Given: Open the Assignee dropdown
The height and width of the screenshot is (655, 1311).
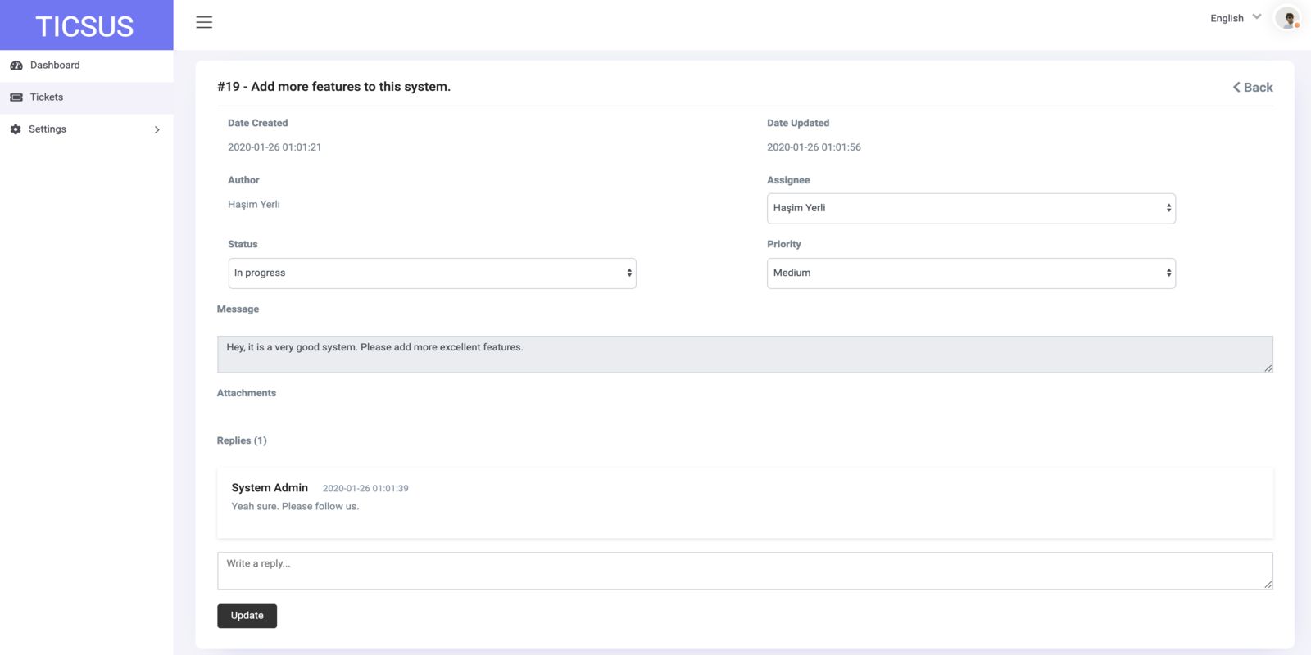Looking at the screenshot, I should tap(970, 208).
